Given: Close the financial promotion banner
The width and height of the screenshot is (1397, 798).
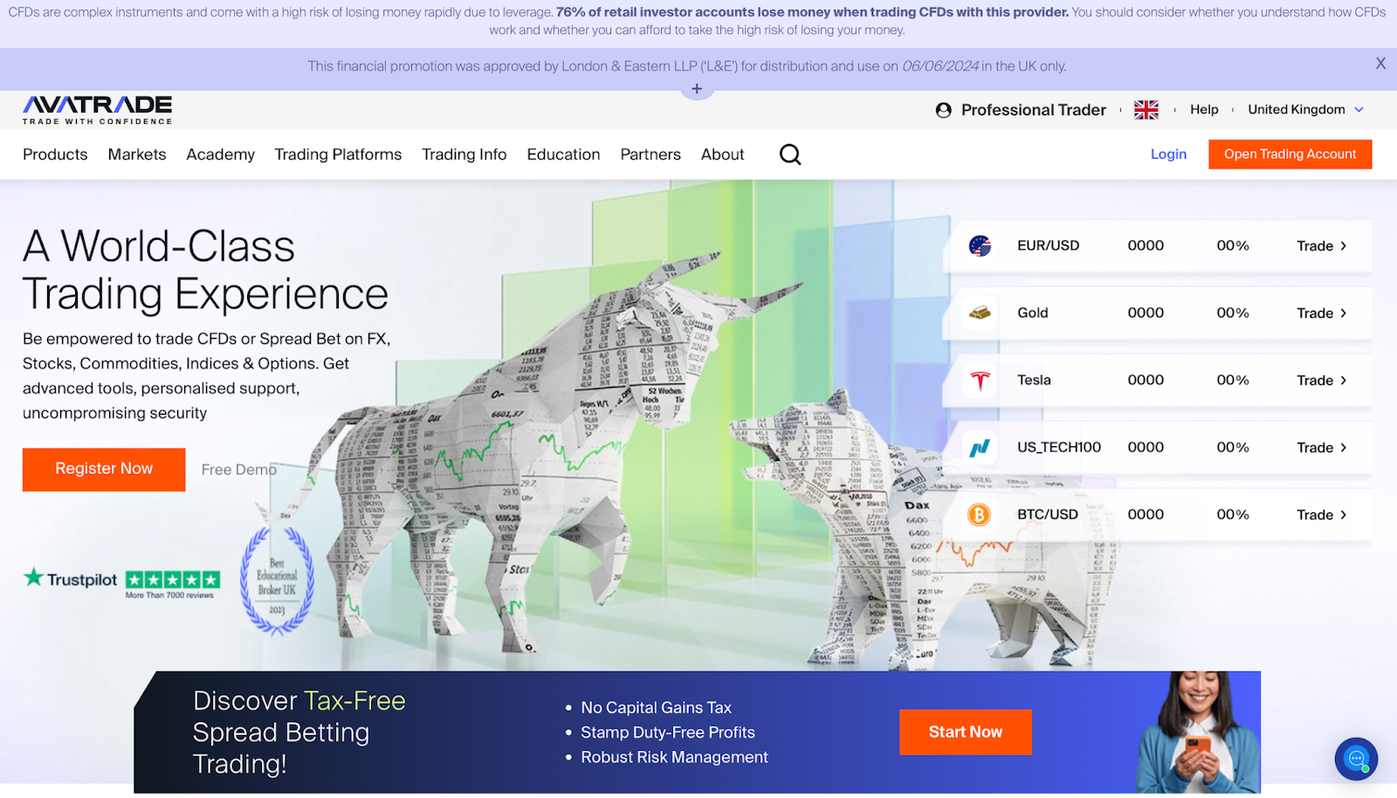Looking at the screenshot, I should [1380, 63].
